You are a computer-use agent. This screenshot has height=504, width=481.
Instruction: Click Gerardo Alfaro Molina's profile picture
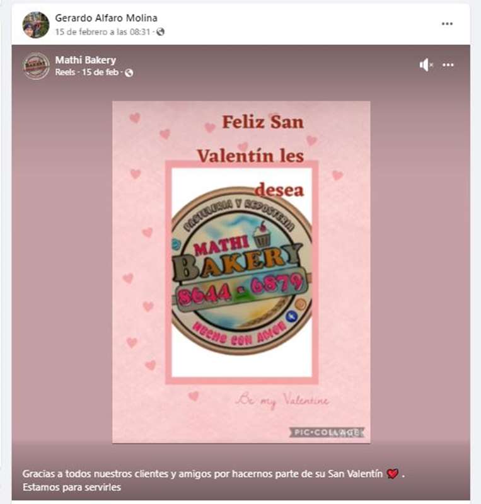click(36, 25)
